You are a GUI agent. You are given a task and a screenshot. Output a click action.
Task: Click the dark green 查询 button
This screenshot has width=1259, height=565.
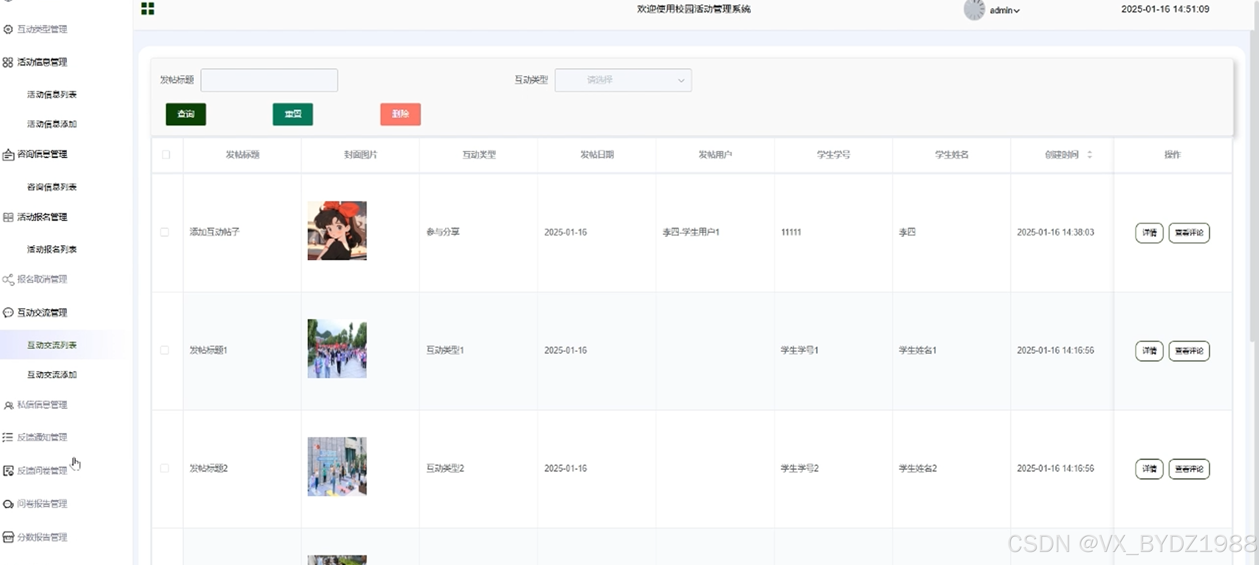coord(186,114)
